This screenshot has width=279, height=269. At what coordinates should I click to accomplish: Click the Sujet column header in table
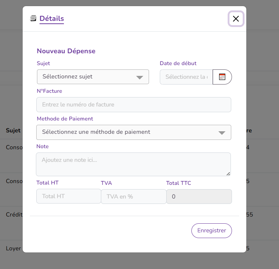[13, 131]
